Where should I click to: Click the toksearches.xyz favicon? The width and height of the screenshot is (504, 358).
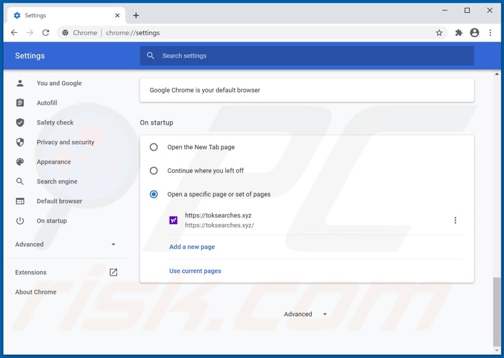point(174,220)
